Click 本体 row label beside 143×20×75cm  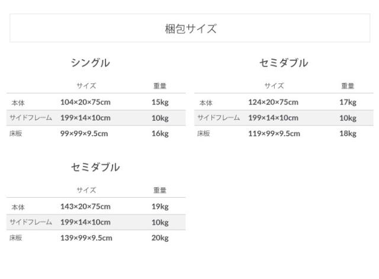click(18, 207)
